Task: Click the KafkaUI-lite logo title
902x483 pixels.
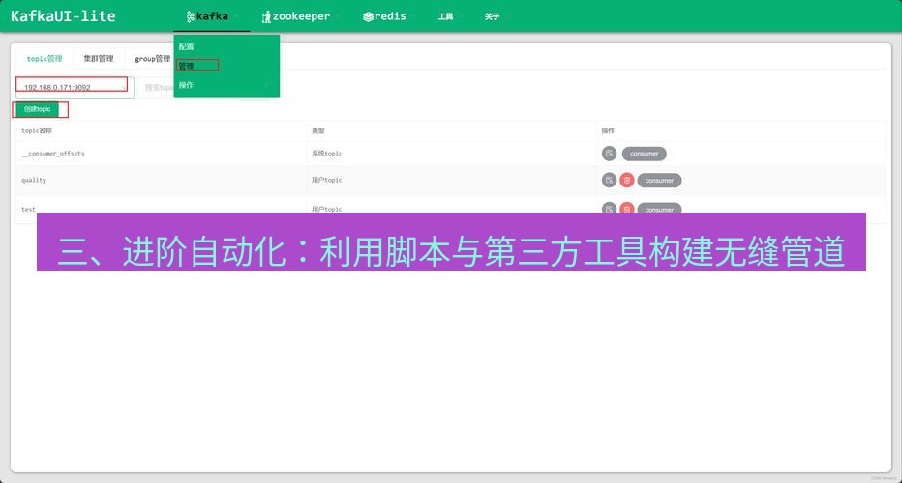Action: tap(63, 16)
